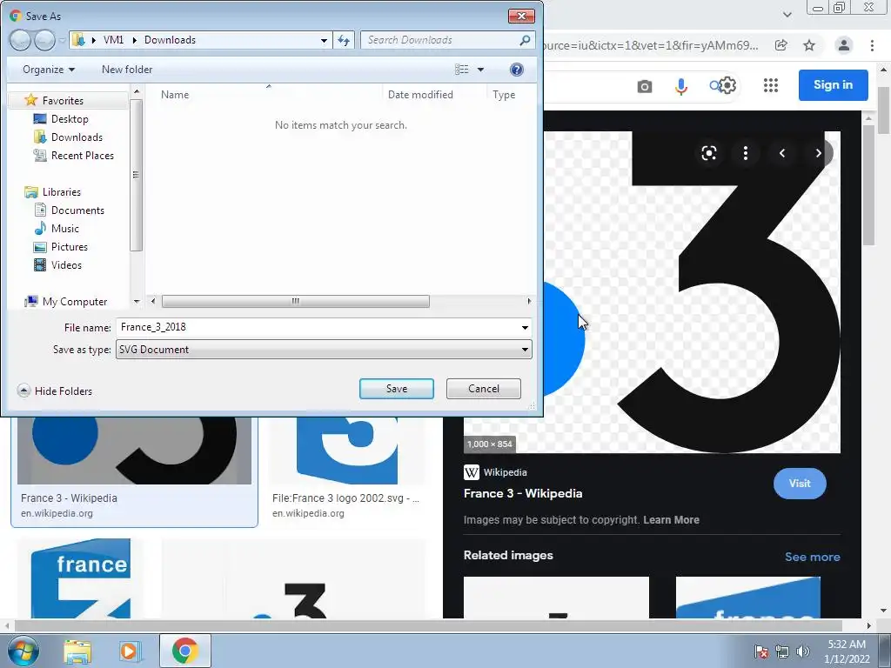Viewport: 891px width, 668px height.
Task: Click the File name input field
Action: pyautogui.click(x=317, y=327)
